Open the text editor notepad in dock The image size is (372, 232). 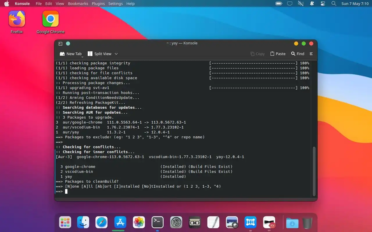click(213, 222)
